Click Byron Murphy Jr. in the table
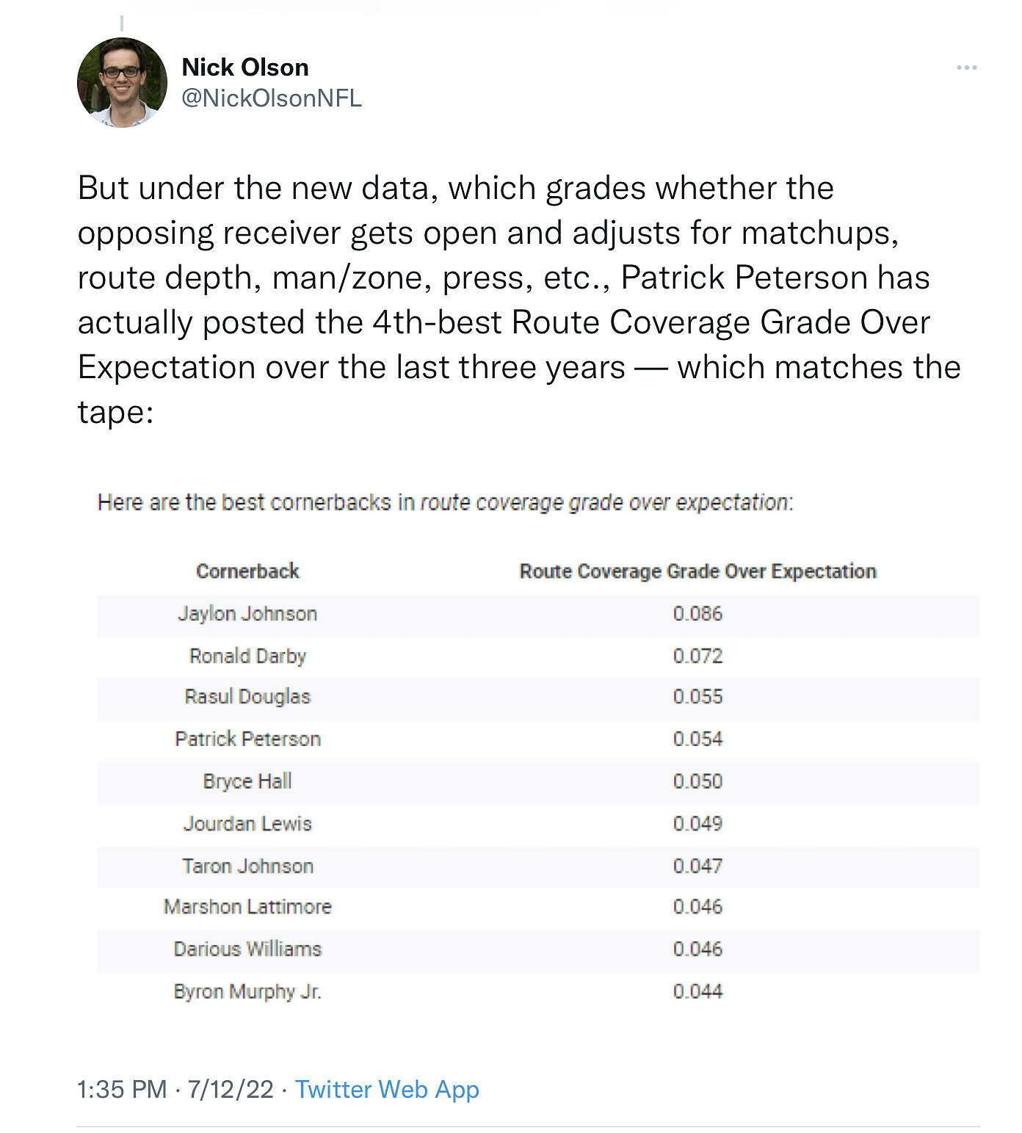1022x1133 pixels. [247, 991]
